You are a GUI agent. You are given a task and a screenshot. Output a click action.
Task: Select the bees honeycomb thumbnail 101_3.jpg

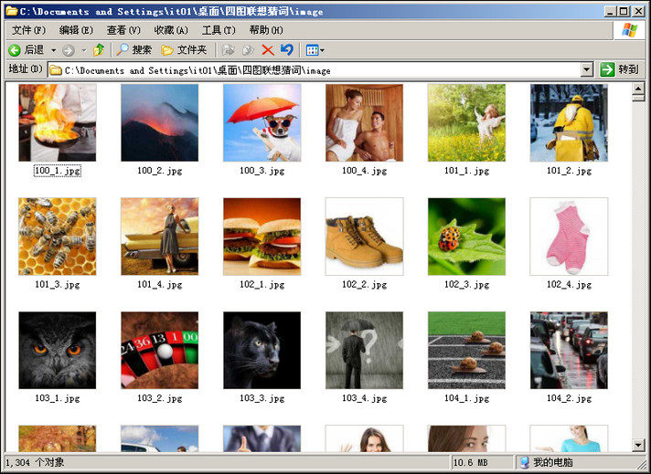[x=58, y=237]
